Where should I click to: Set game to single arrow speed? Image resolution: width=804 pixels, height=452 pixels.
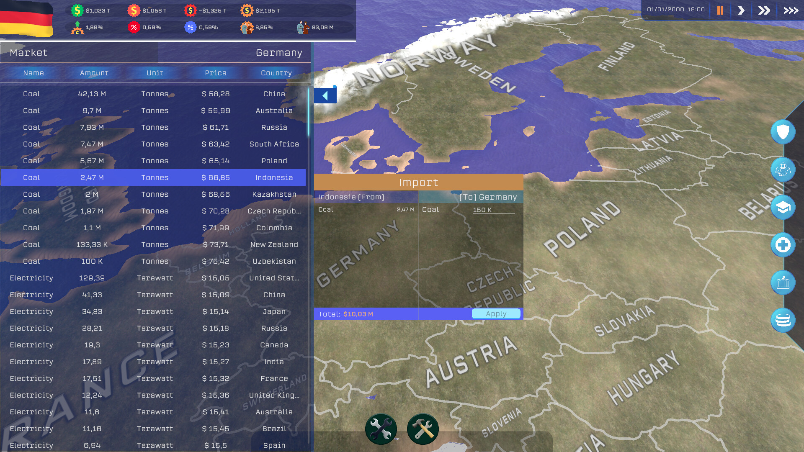741,10
